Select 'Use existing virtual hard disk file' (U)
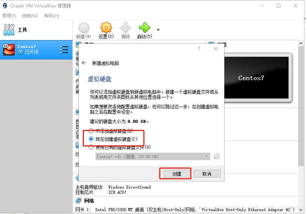This screenshot has width=307, height=214. coord(91,147)
